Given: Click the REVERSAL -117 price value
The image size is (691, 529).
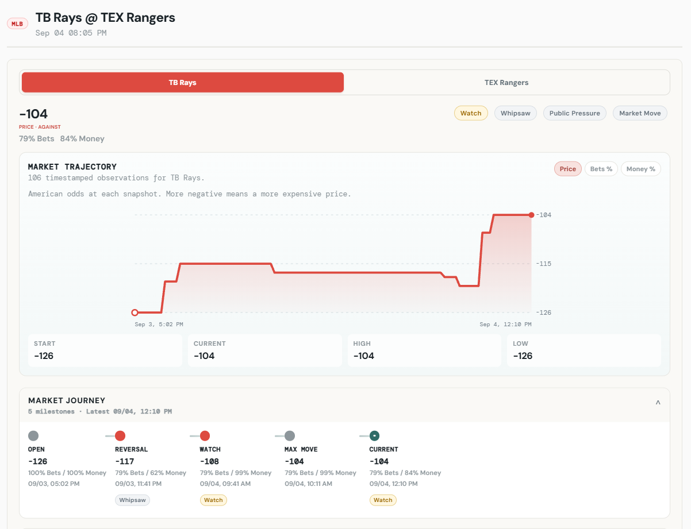Looking at the screenshot, I should 125,461.
